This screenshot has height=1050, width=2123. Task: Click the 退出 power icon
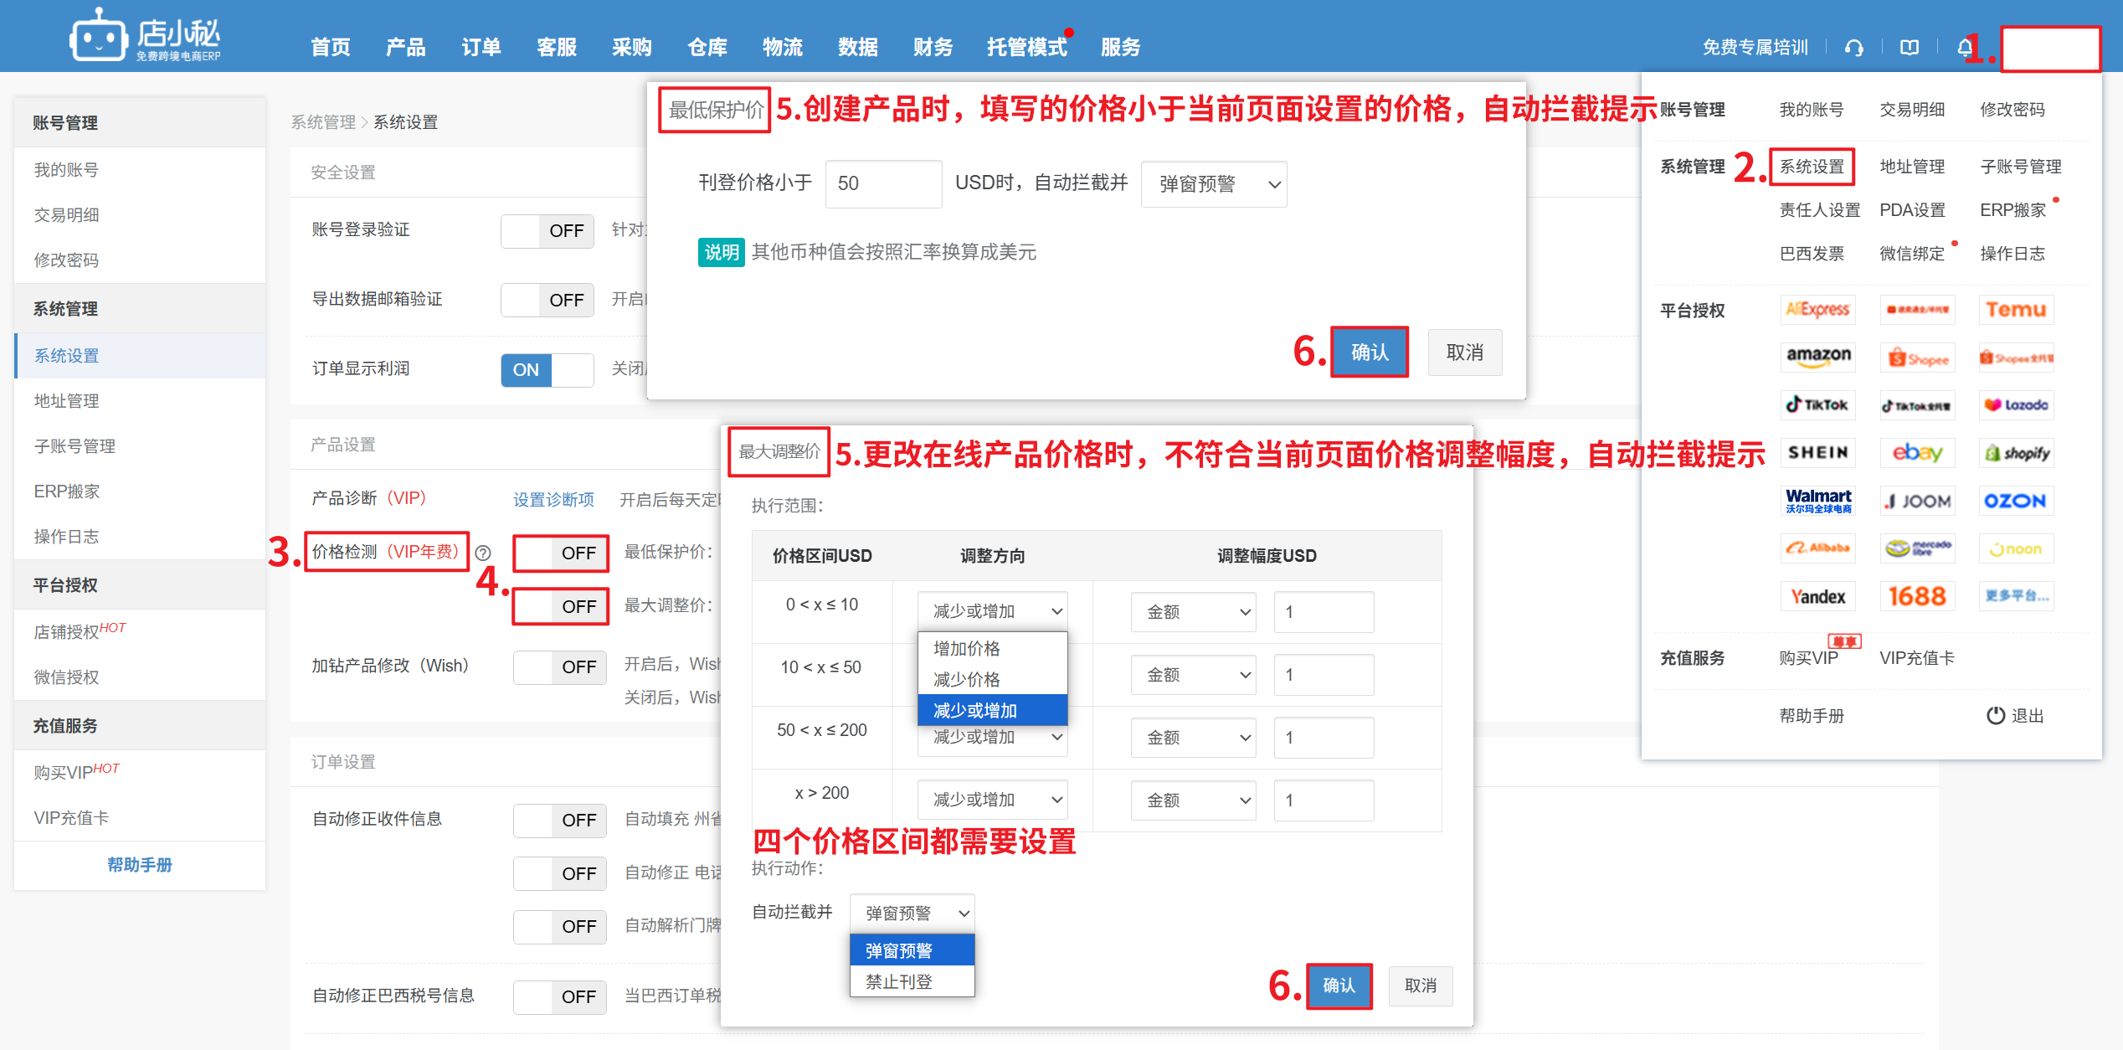pos(1996,715)
